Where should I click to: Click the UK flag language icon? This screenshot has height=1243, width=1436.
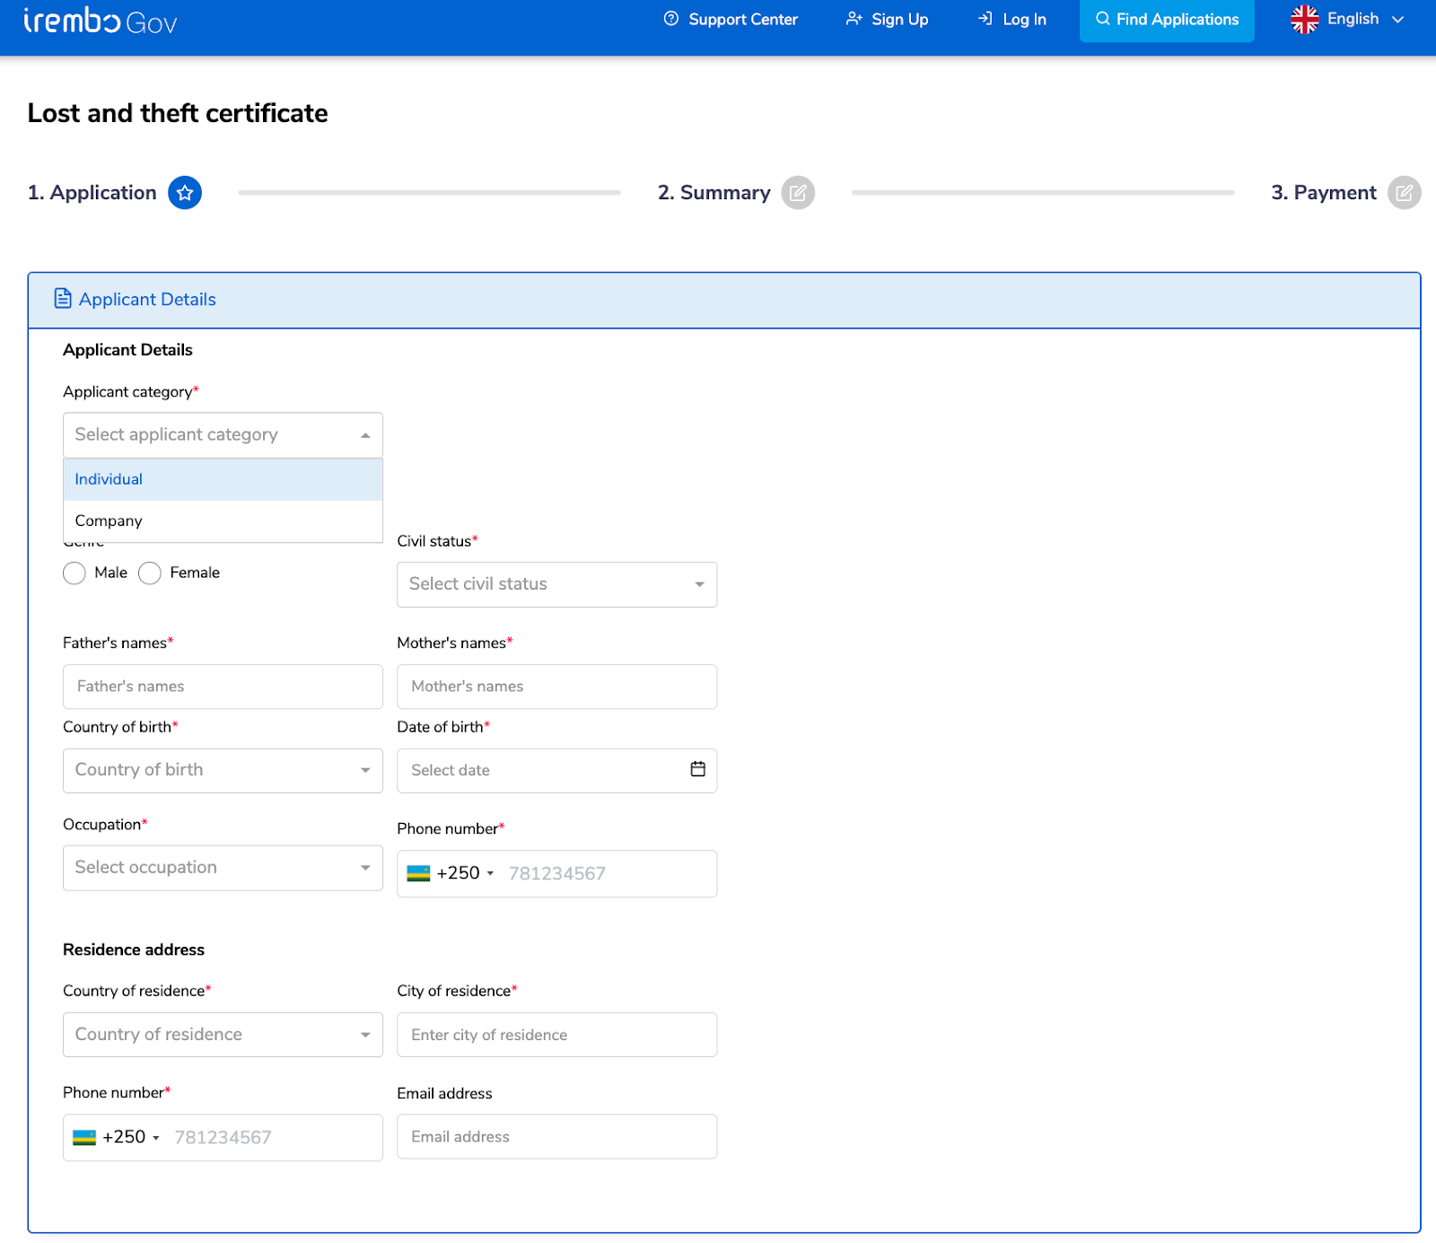tap(1305, 19)
